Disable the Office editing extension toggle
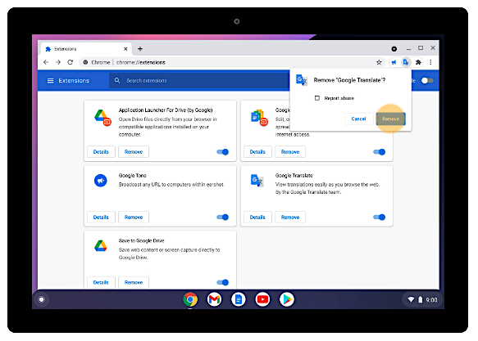 click(x=380, y=152)
